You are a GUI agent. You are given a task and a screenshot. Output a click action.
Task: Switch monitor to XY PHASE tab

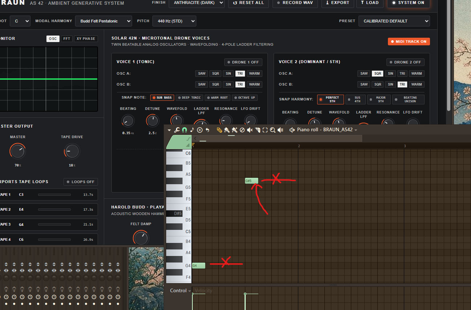[86, 39]
